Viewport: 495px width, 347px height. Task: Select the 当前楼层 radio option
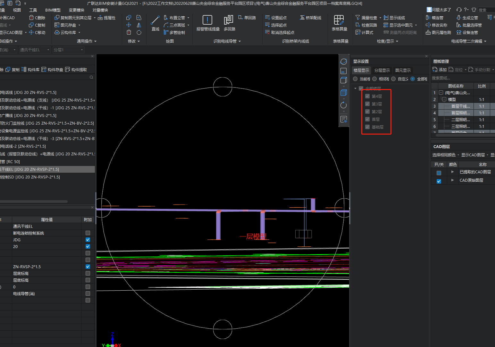[x=355, y=79]
